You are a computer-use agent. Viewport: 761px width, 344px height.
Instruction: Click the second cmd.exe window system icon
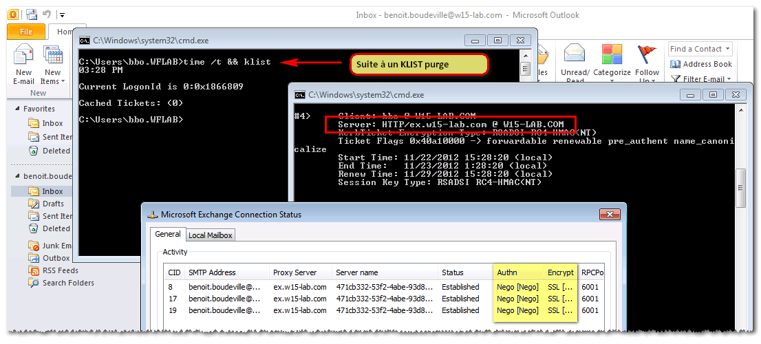point(301,95)
